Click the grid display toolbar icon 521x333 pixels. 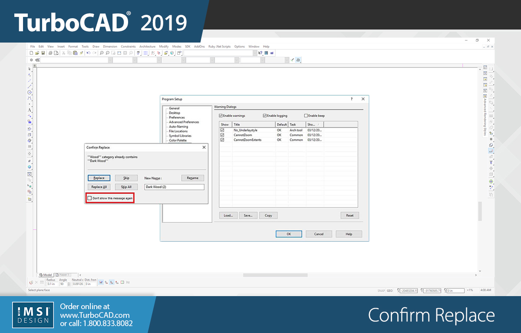(x=145, y=53)
